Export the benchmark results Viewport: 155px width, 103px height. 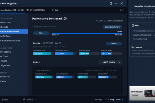click(114, 44)
